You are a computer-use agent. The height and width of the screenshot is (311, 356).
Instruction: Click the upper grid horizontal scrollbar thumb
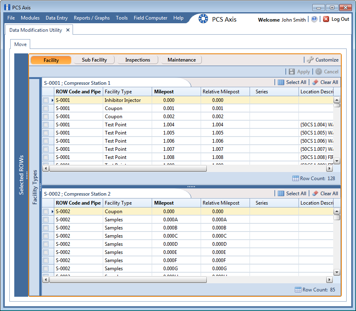(128, 168)
